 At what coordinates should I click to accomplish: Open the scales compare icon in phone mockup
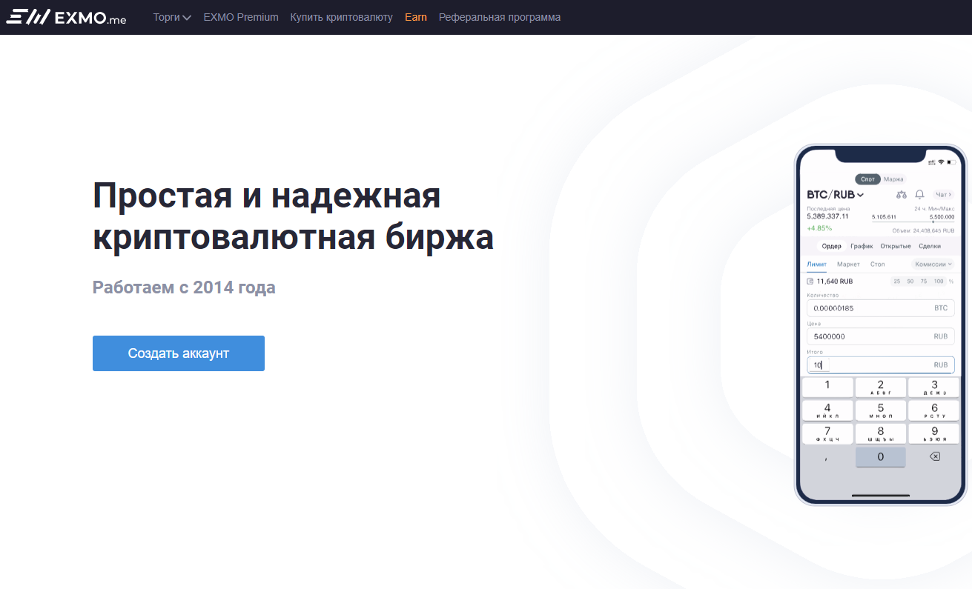pyautogui.click(x=902, y=194)
